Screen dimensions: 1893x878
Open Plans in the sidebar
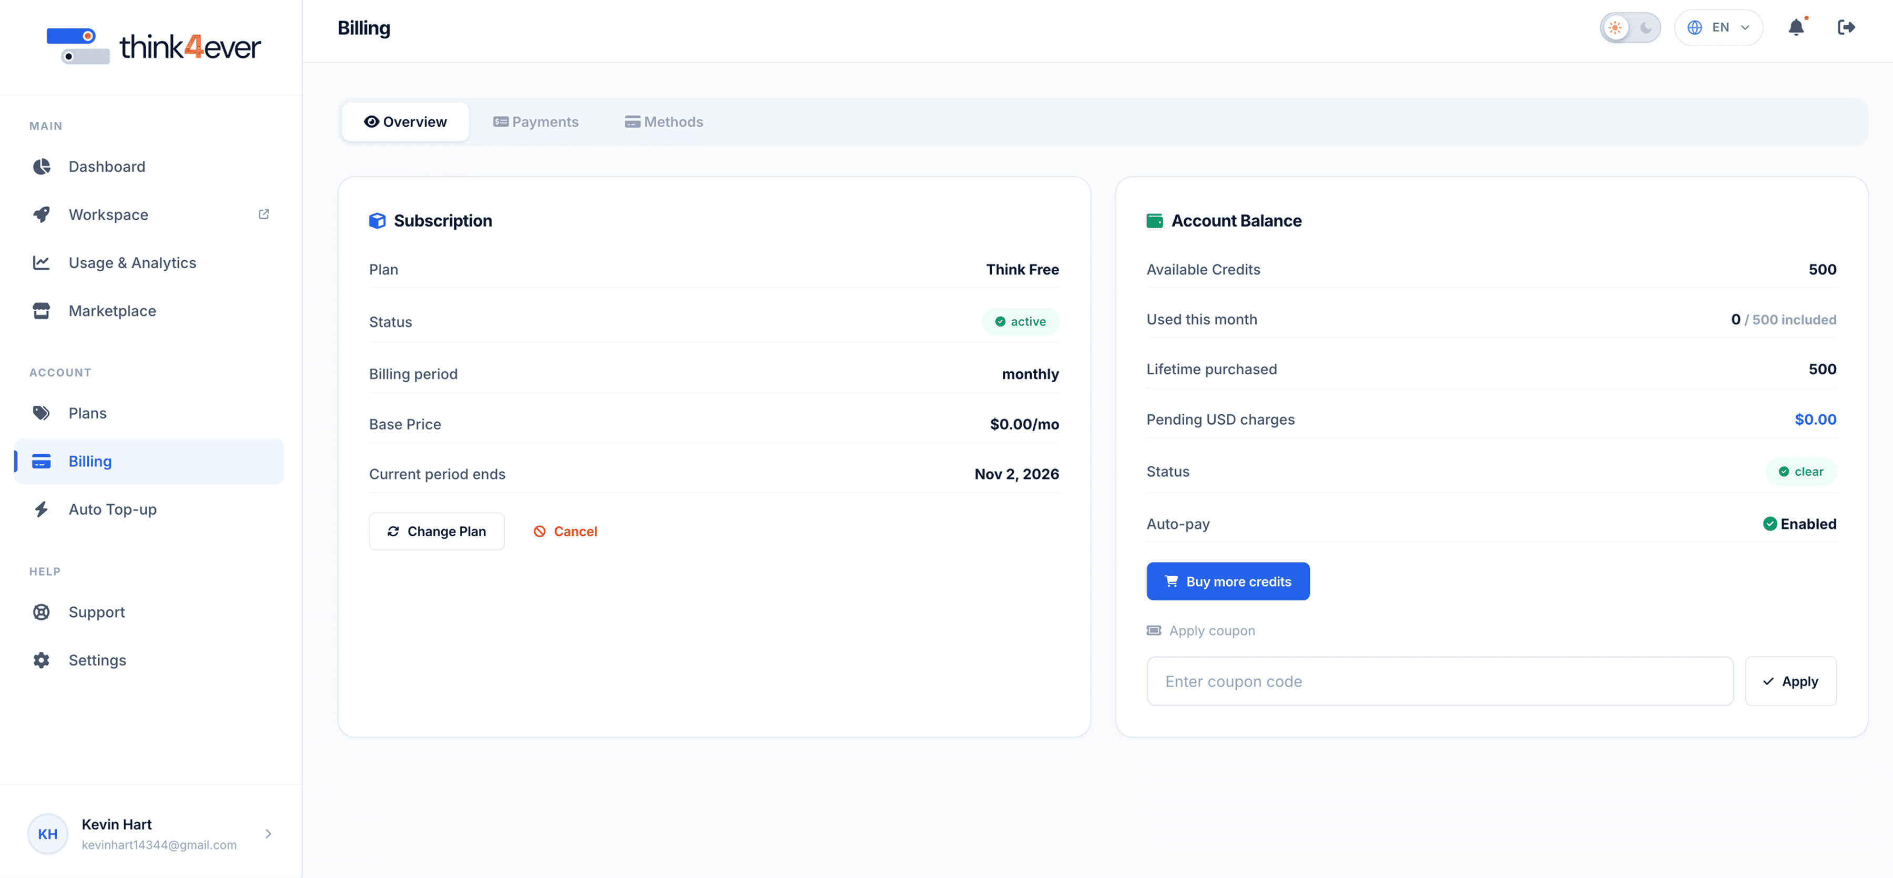tap(149, 413)
